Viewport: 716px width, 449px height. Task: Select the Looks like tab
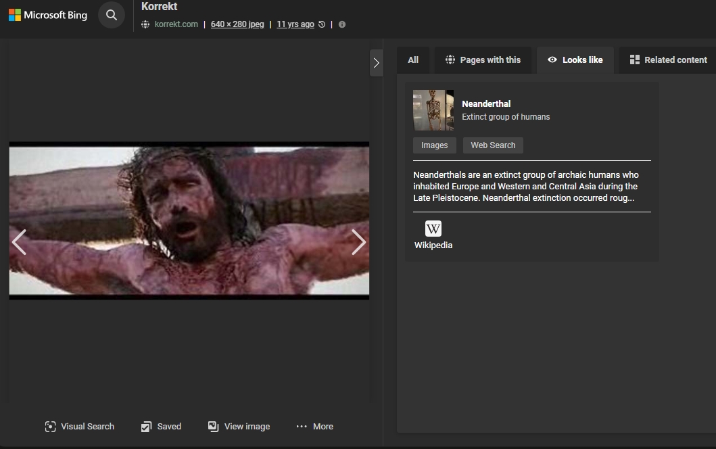click(575, 60)
